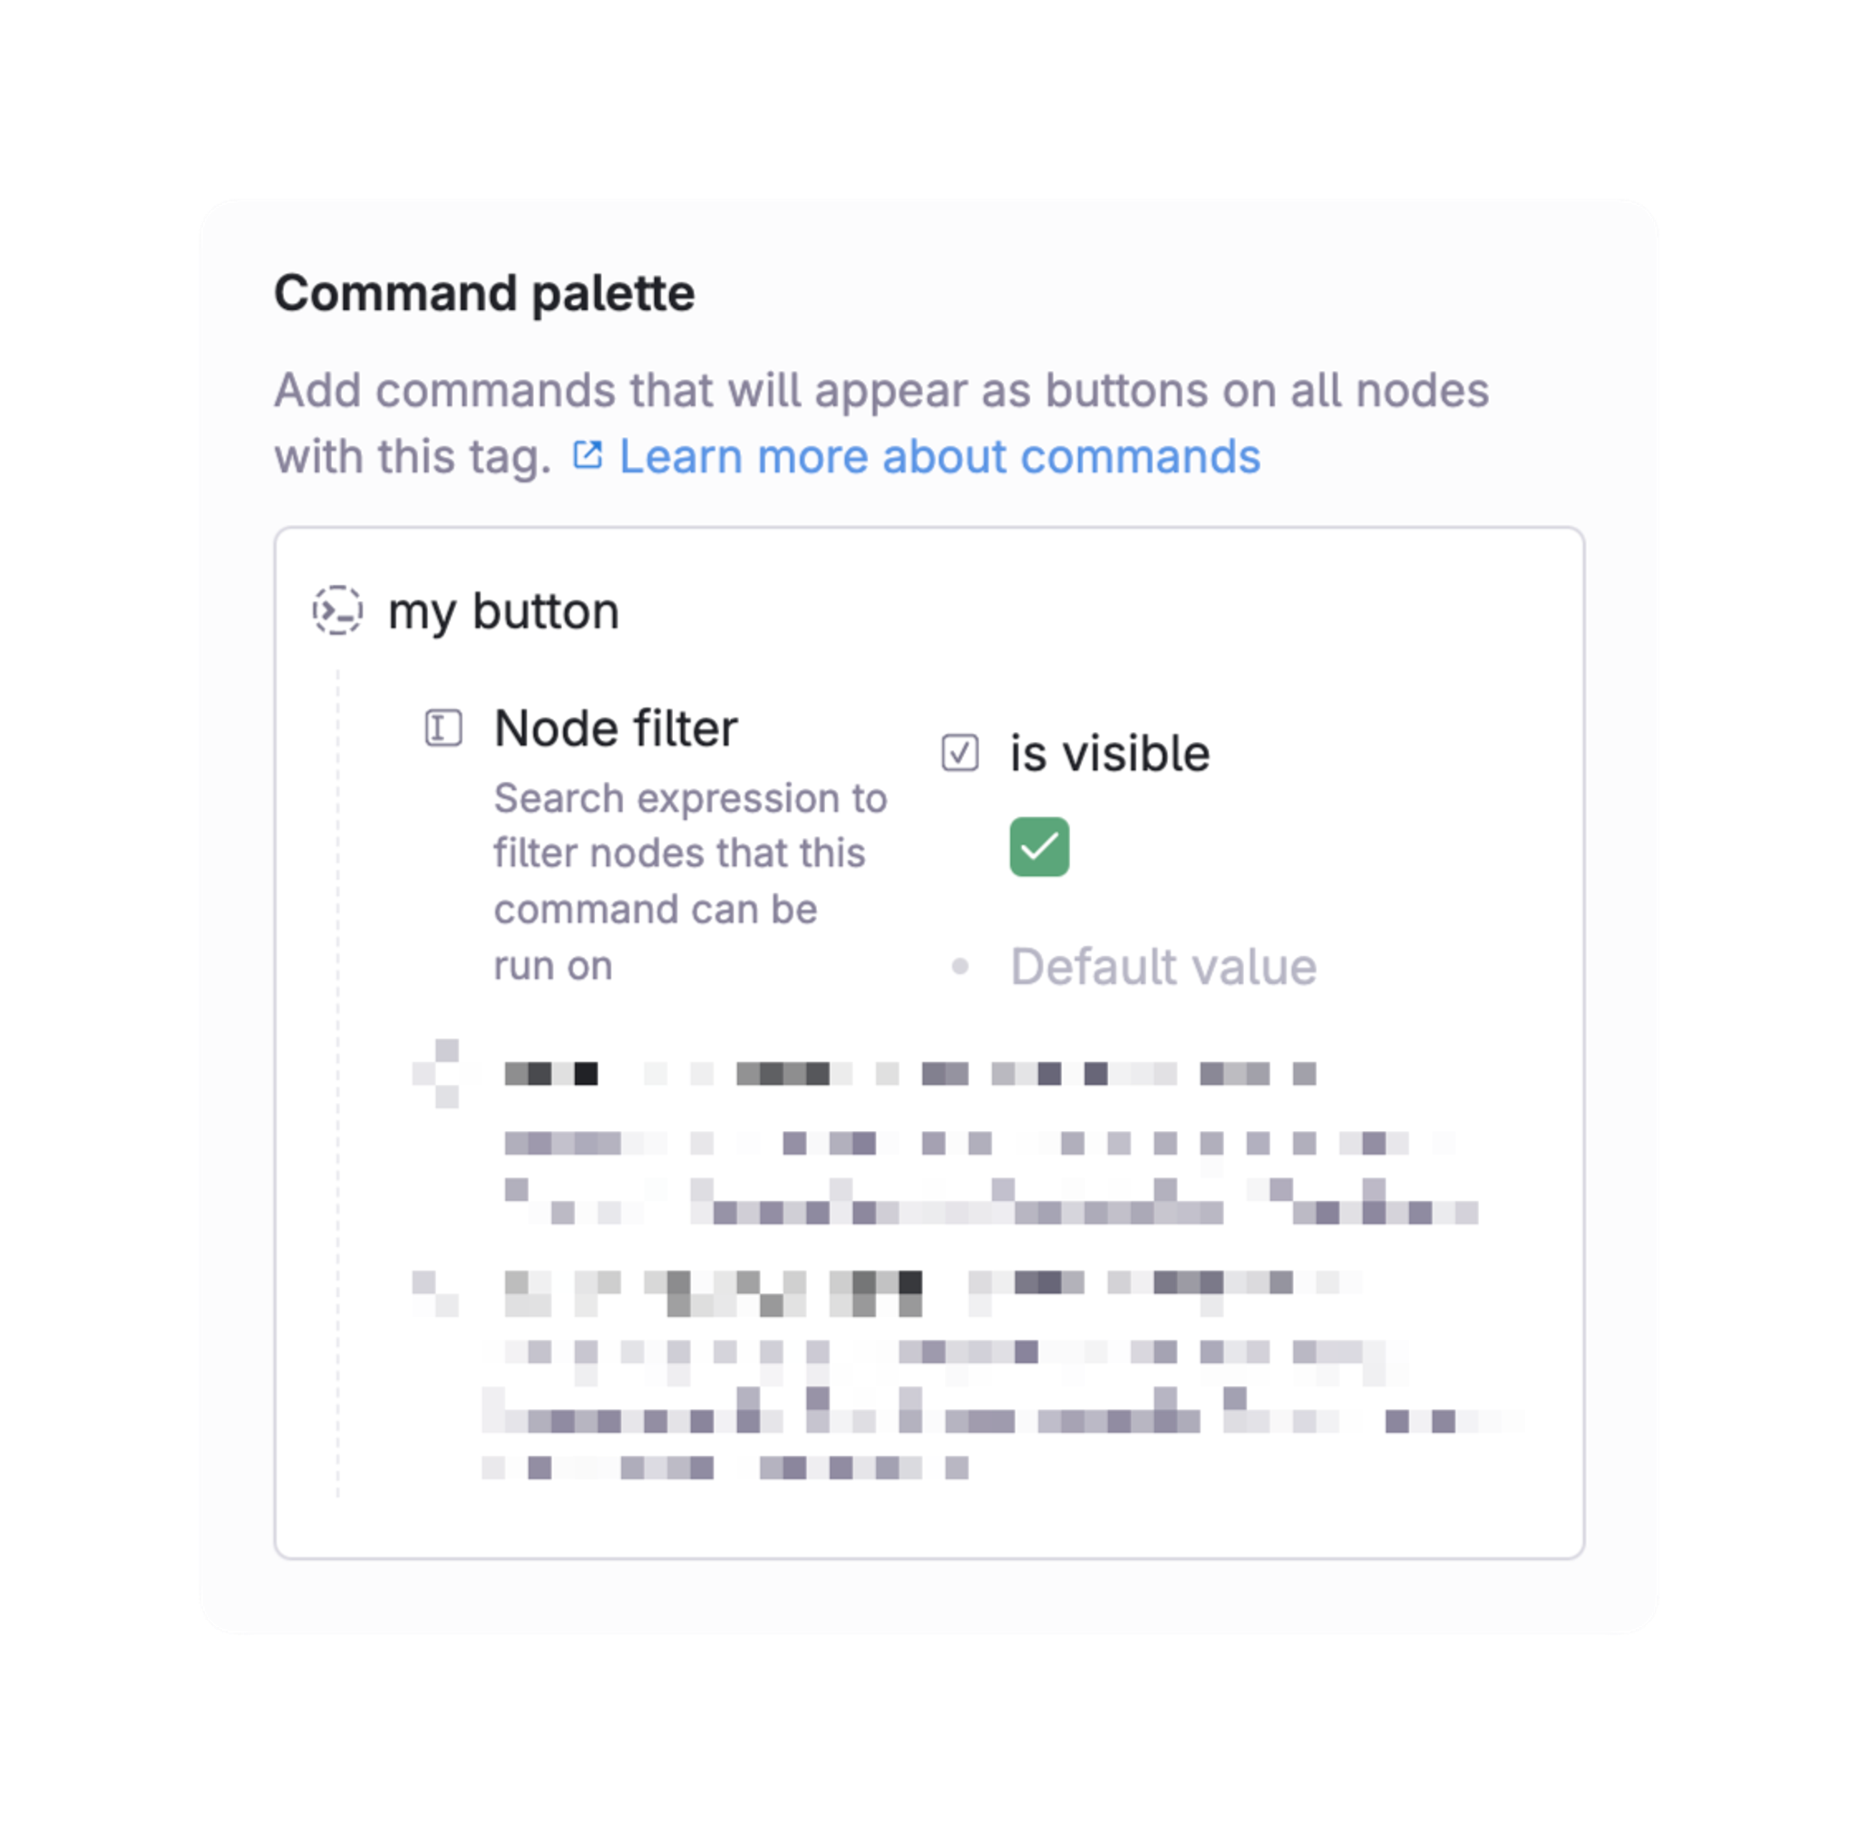1857x1833 pixels.
Task: Click the external link icon before "Learn more"
Action: 590,453
